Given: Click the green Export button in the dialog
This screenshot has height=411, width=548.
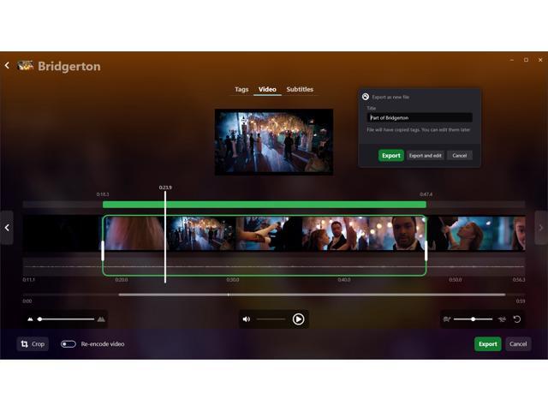Looking at the screenshot, I should tap(390, 156).
